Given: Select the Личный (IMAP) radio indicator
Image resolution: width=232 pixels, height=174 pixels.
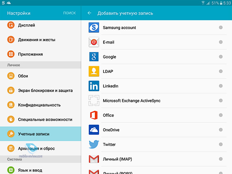Looking at the screenshot, I should click(x=220, y=159).
